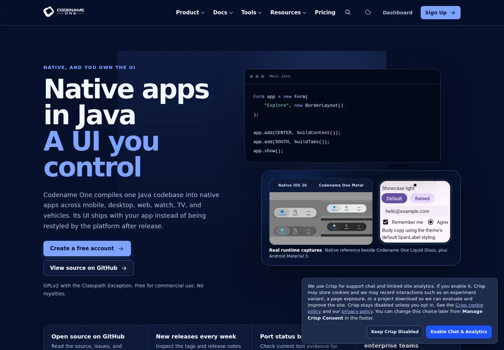Click View source on GitHub button
504x350 pixels.
89,268
